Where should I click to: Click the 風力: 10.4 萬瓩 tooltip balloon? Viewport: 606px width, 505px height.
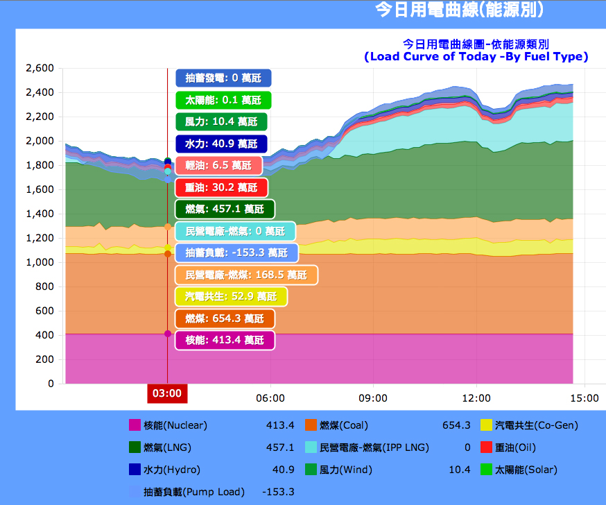click(x=221, y=122)
